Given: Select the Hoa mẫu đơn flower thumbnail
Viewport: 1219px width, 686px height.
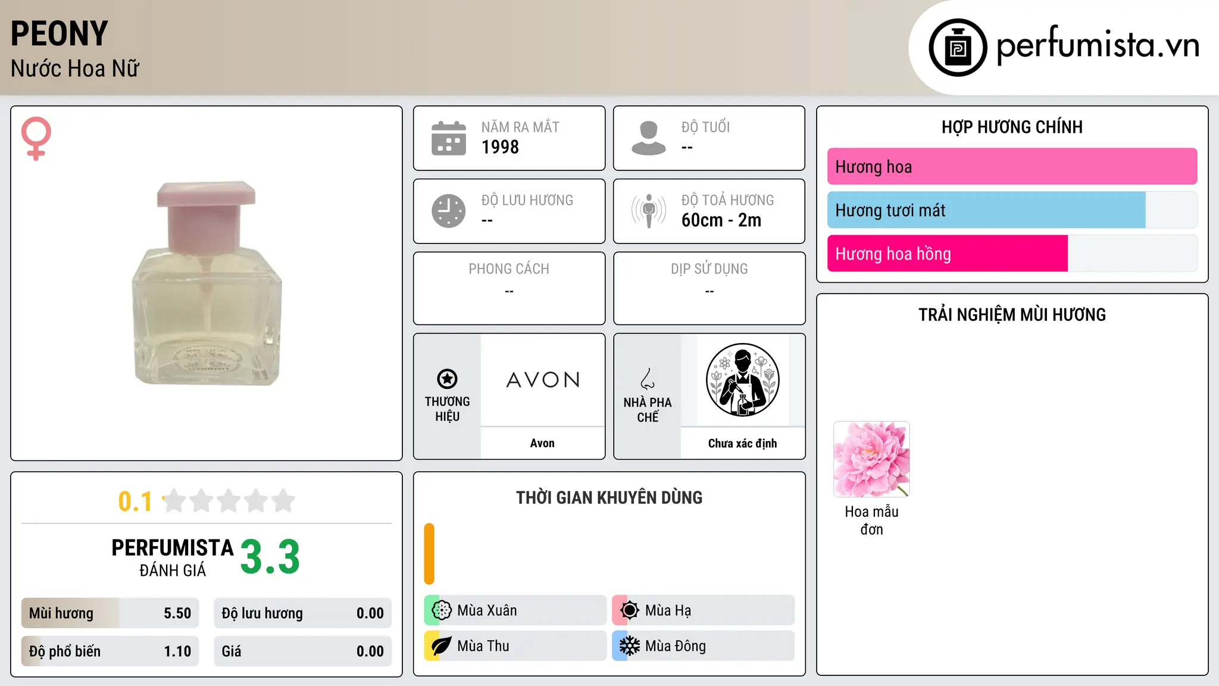Looking at the screenshot, I should tap(871, 459).
